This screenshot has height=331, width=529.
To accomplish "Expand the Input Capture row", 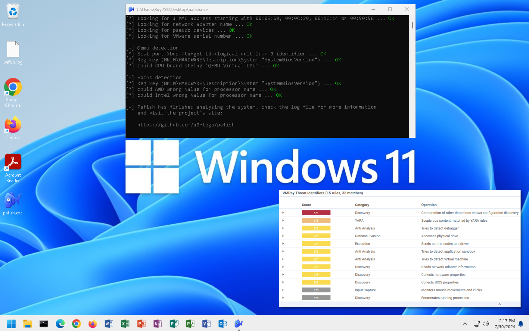I will click(283, 290).
